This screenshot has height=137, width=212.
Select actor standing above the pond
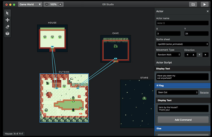[x=73, y=98]
